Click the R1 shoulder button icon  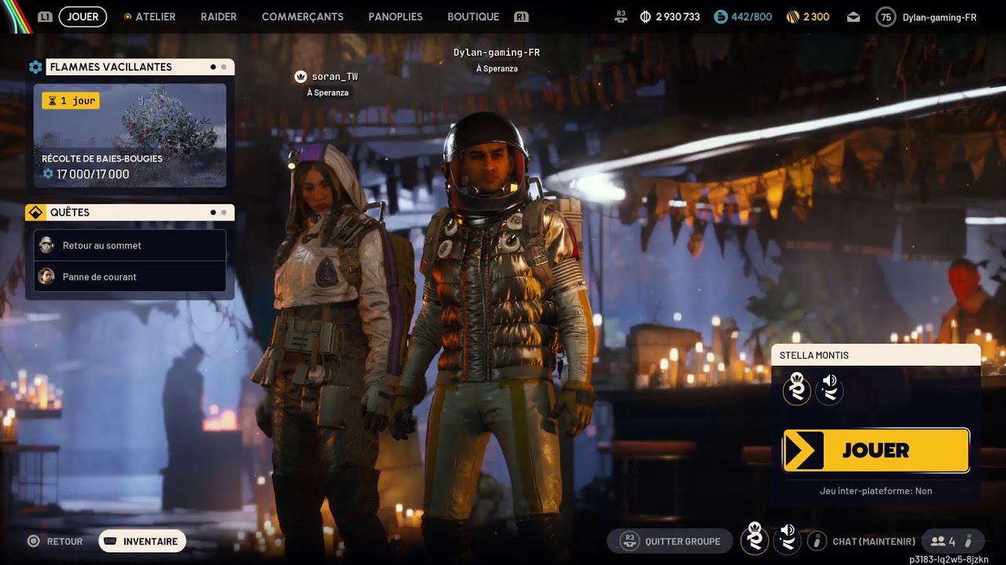click(521, 16)
